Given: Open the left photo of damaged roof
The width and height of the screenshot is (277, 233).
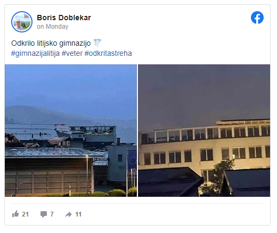Looking at the screenshot, I should [x=71, y=130].
